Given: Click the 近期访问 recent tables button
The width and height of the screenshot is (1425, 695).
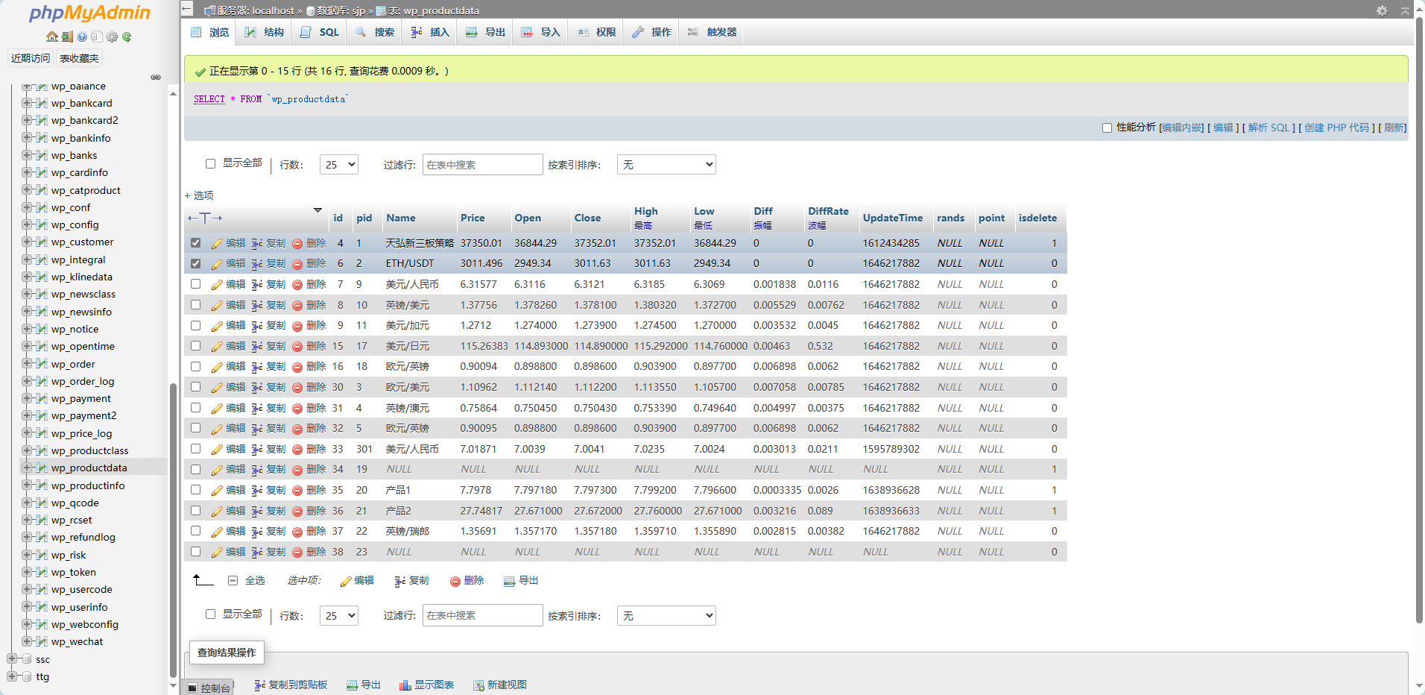Looking at the screenshot, I should click(x=31, y=58).
